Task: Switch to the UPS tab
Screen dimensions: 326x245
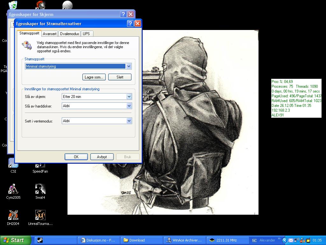Action: click(86, 34)
